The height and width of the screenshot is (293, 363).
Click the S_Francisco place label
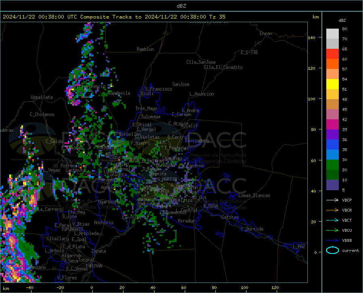[x=159, y=89]
